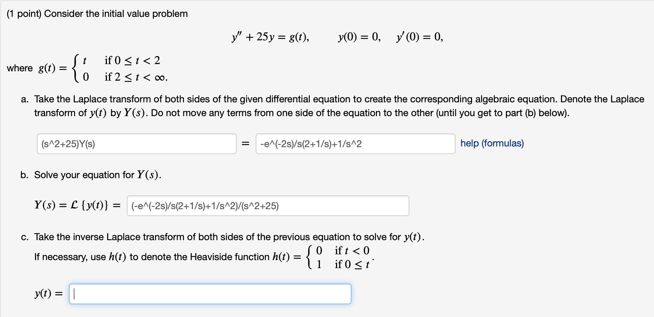Click the left-side equation input containing (s^2+25)Y(s)

pos(136,144)
